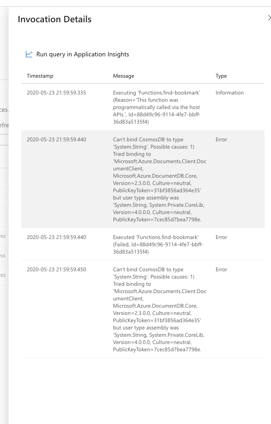Click the Error label on the highlighted row
The width and height of the screenshot is (271, 424).
coord(221,140)
